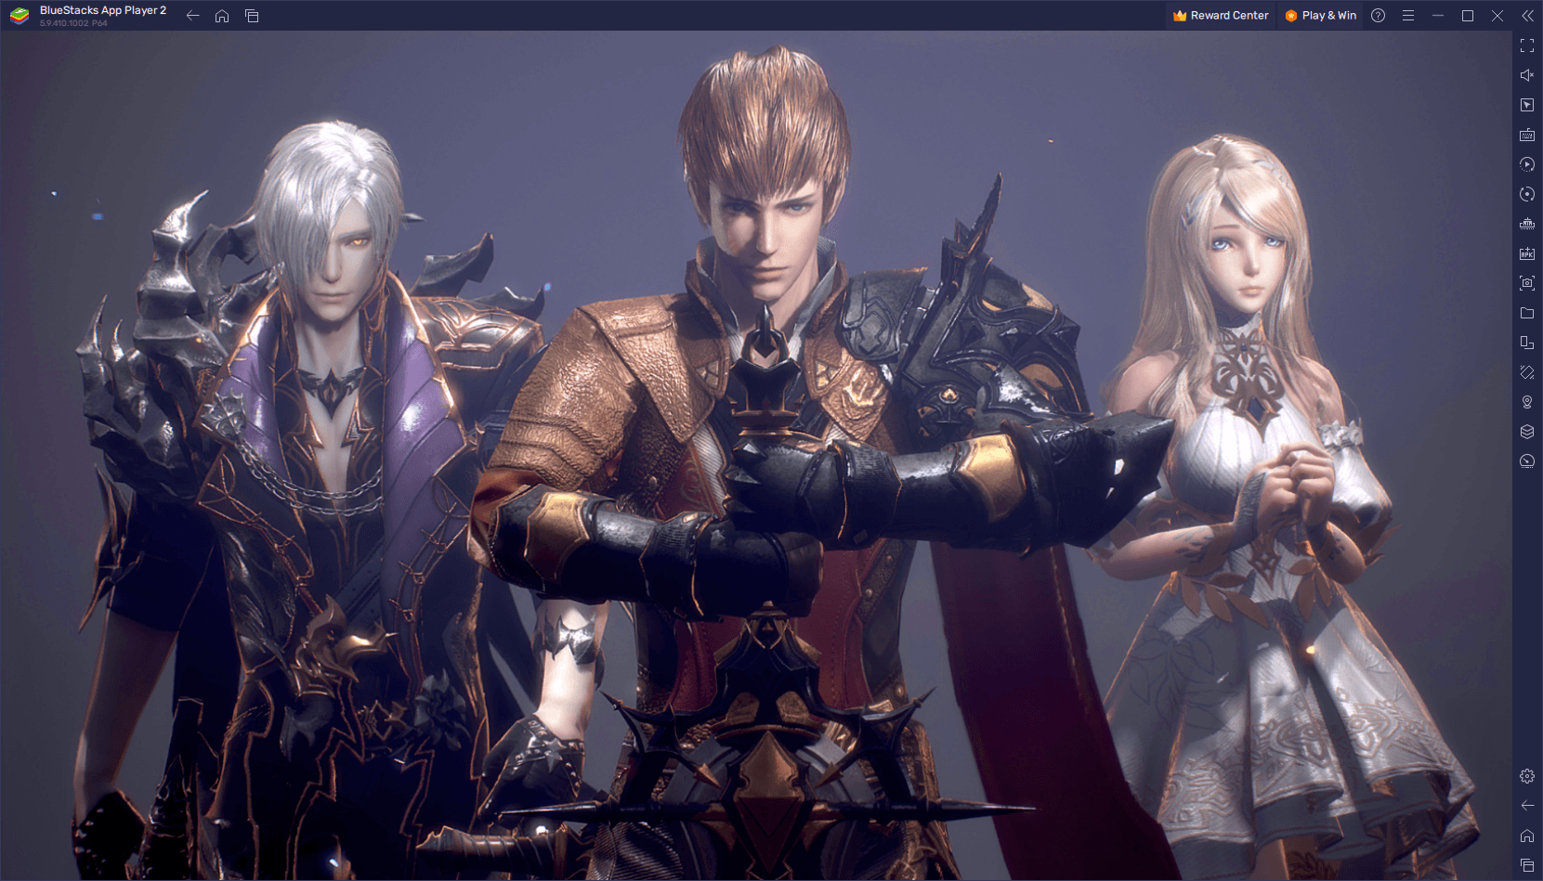
Task: Toggle the muted volume speaker icon
Action: [1527, 75]
